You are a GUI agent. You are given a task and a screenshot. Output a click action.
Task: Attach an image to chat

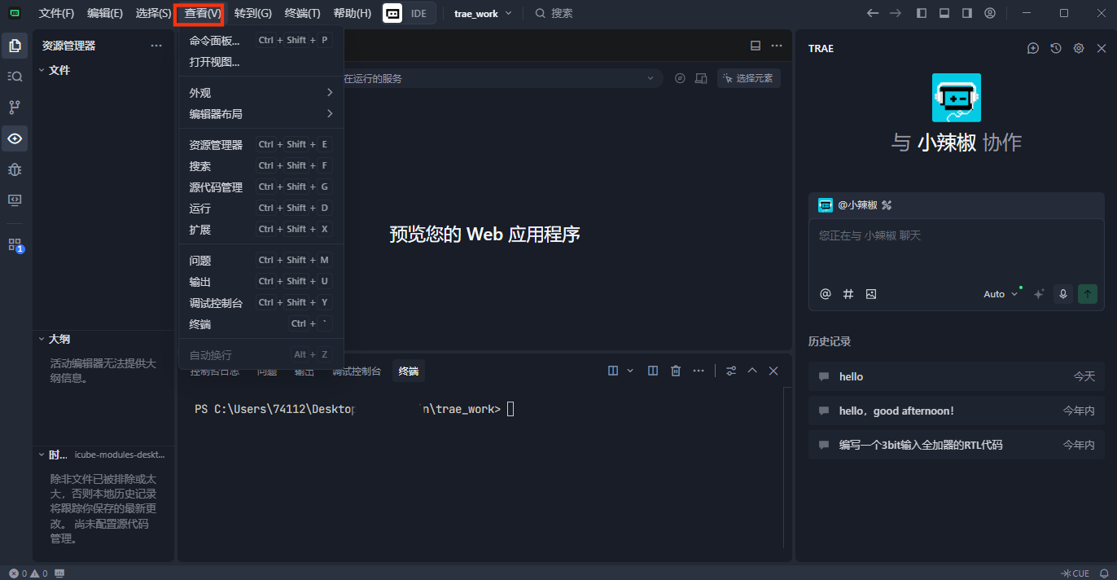pyautogui.click(x=871, y=294)
